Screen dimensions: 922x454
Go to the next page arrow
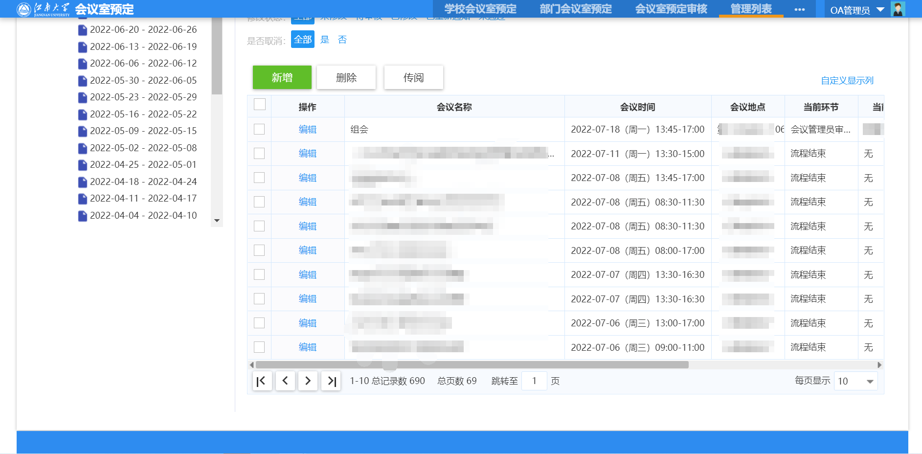pyautogui.click(x=308, y=381)
